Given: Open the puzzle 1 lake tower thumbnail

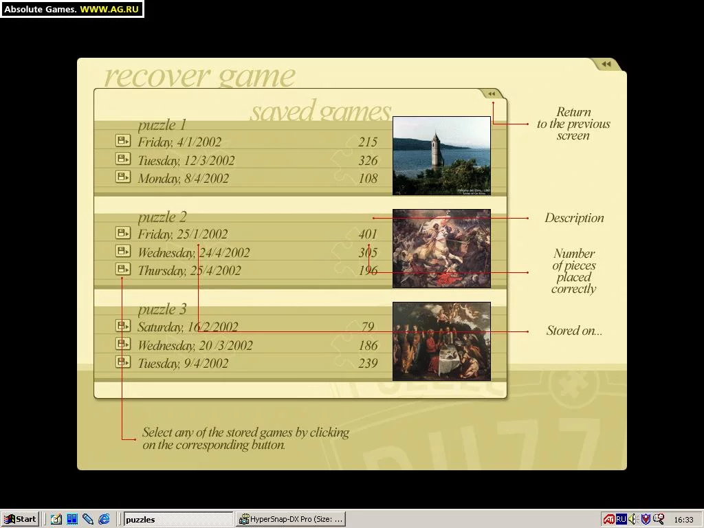Looking at the screenshot, I should (441, 156).
